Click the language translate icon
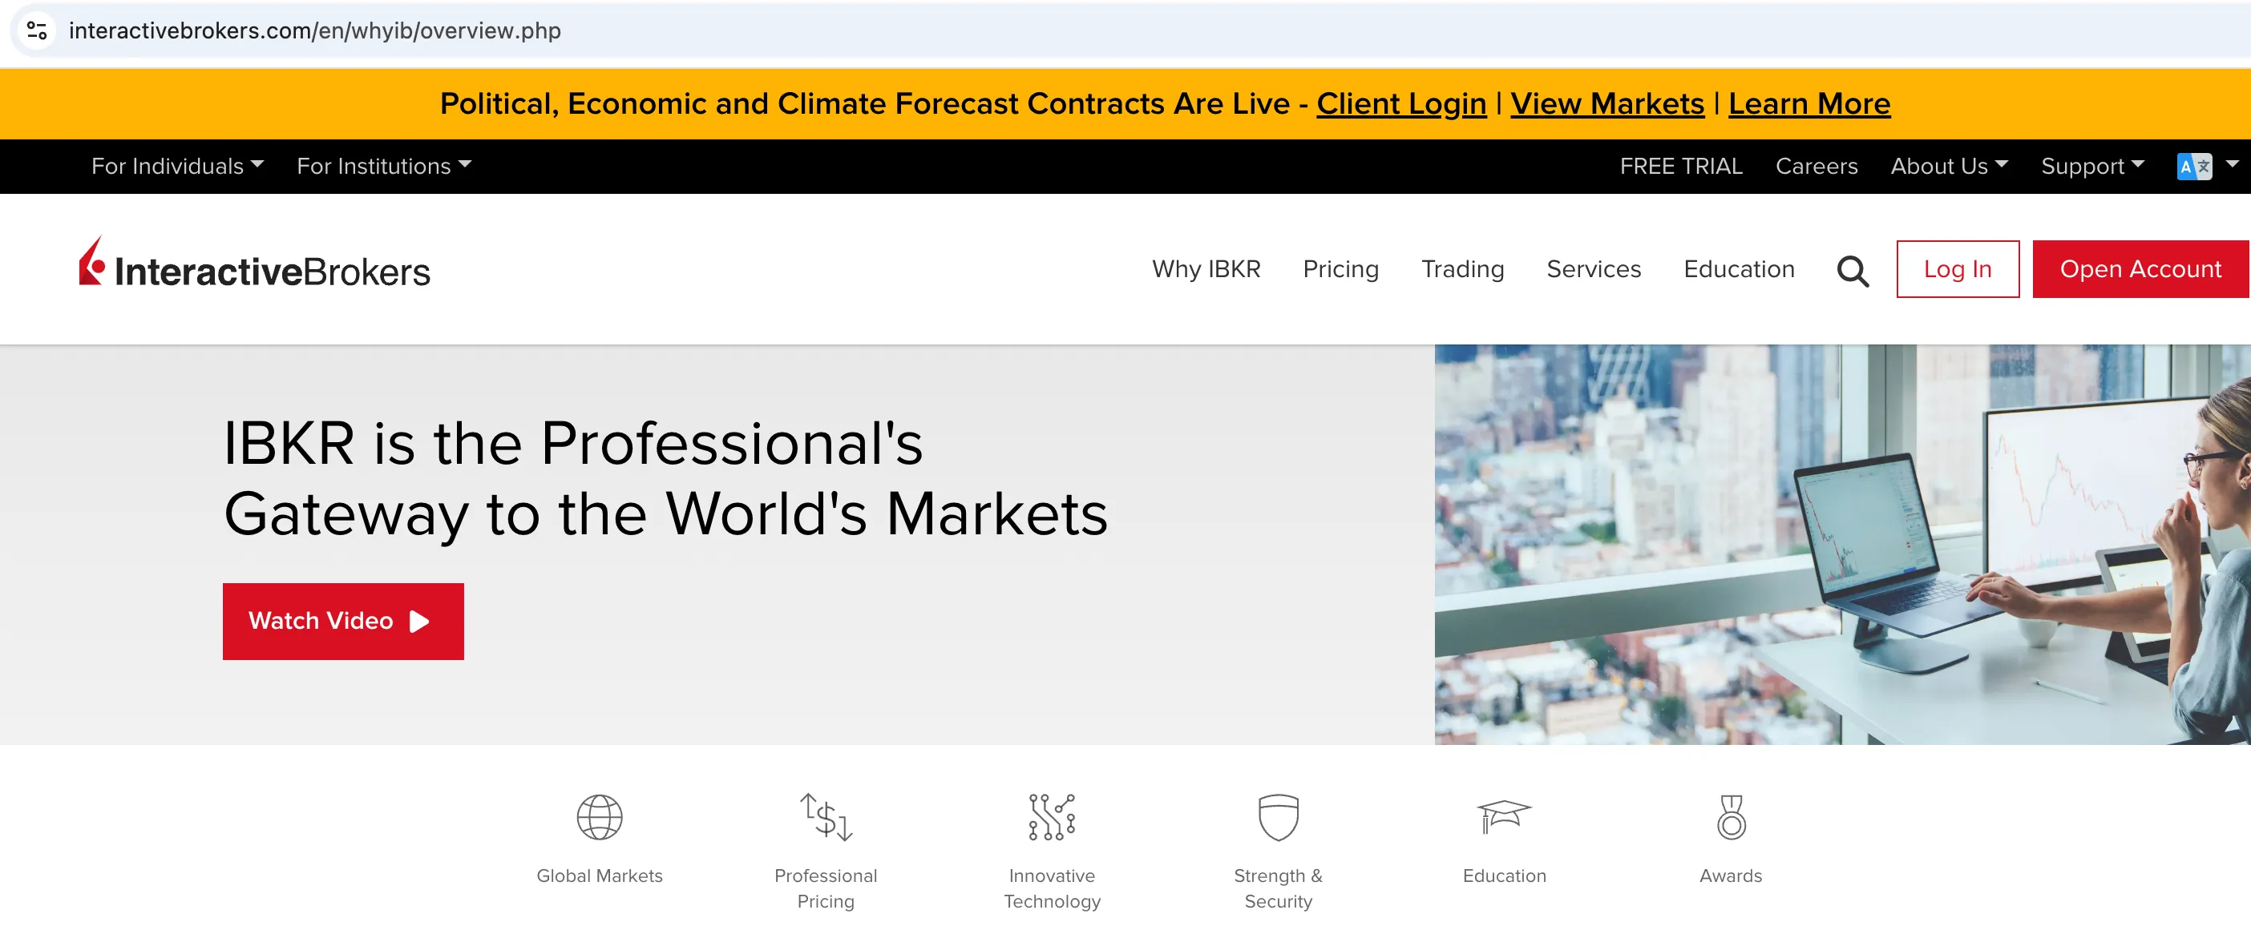The image size is (2251, 926). tap(2193, 166)
